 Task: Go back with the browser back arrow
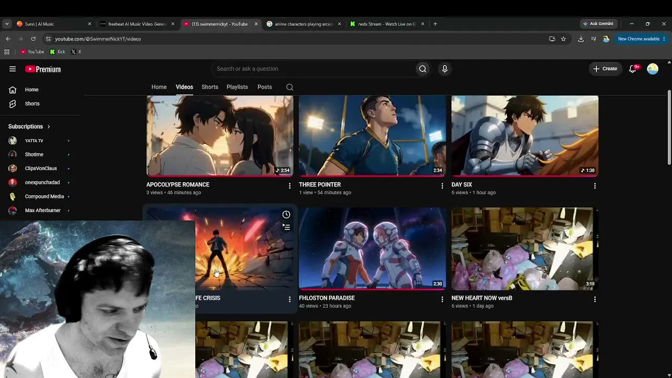click(8, 39)
